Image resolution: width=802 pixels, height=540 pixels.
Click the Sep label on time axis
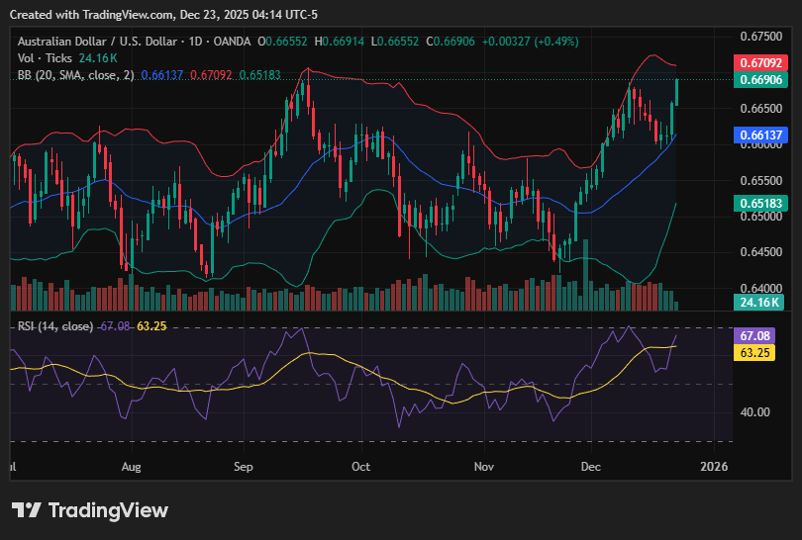[245, 465]
